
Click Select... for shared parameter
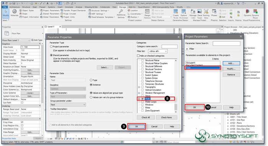[105, 67]
